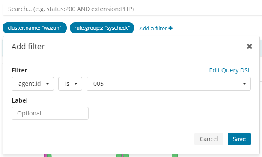The height and width of the screenshot is (157, 262).
Task: Click the search query input bar
Action: [x=133, y=9]
